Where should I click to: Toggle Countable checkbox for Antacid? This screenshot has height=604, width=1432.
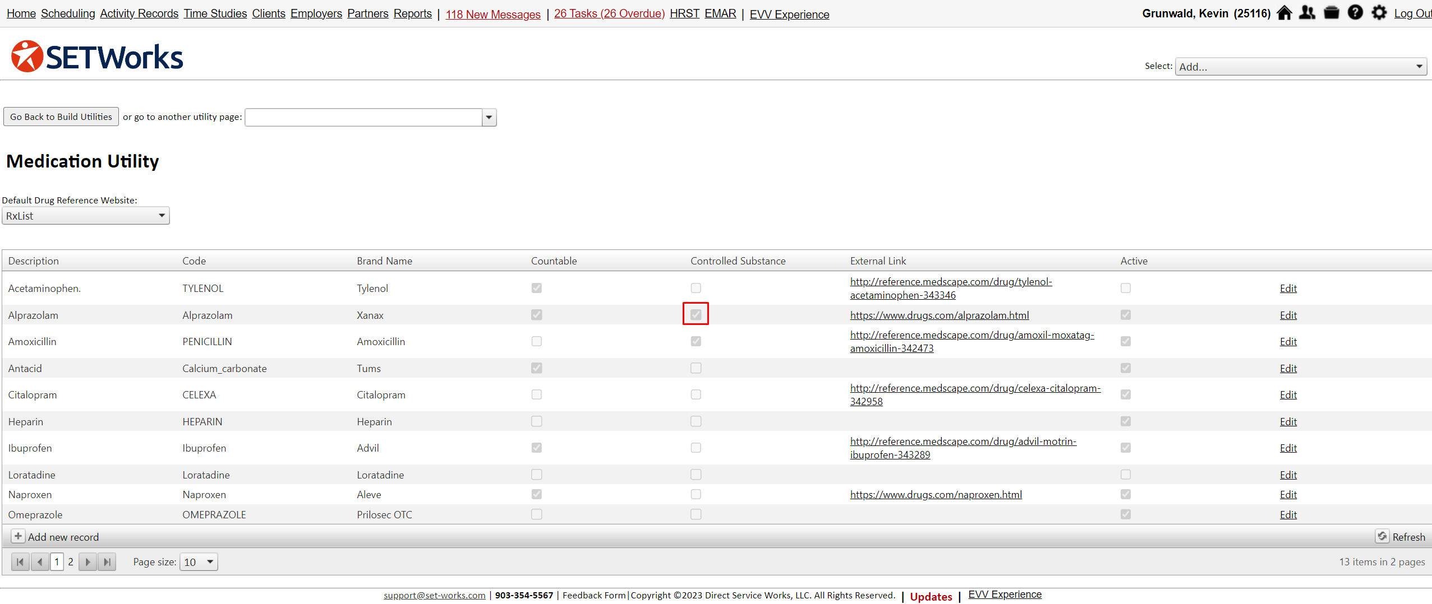[x=537, y=368]
